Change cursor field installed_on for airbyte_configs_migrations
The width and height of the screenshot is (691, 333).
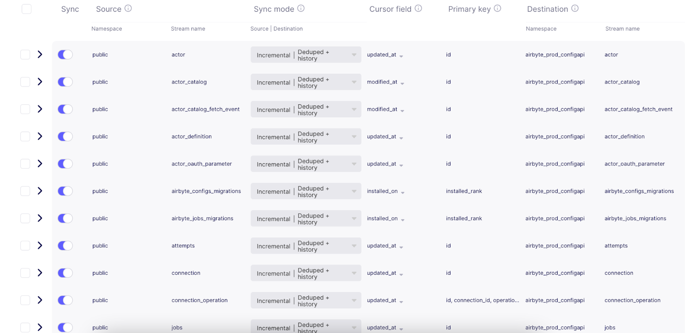pos(386,191)
